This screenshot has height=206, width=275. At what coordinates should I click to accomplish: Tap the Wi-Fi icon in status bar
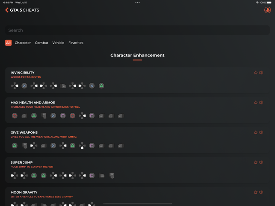(257, 3)
